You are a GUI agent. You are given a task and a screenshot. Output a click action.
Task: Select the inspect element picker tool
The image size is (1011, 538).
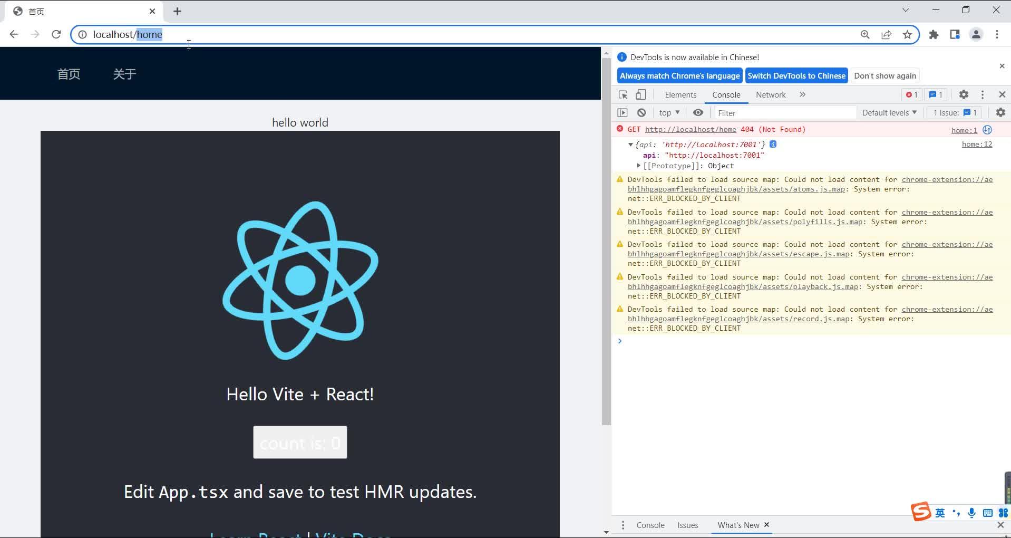(623, 94)
